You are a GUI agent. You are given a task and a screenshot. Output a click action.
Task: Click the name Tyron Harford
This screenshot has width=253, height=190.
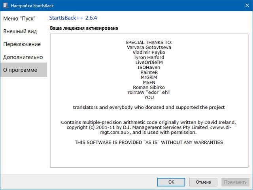click(149, 57)
